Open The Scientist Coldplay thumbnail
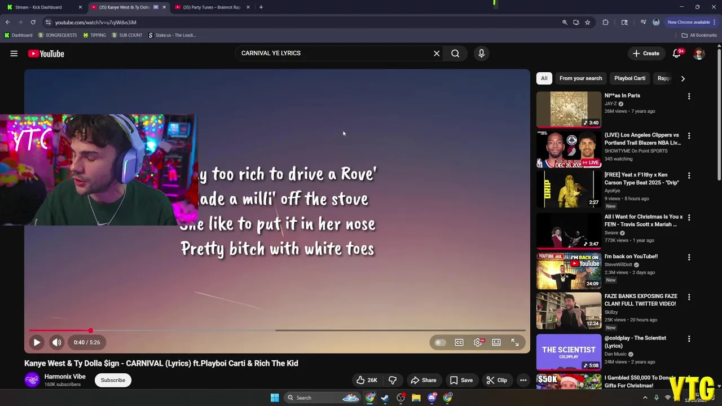Screen dimensions: 722x406 [569, 352]
